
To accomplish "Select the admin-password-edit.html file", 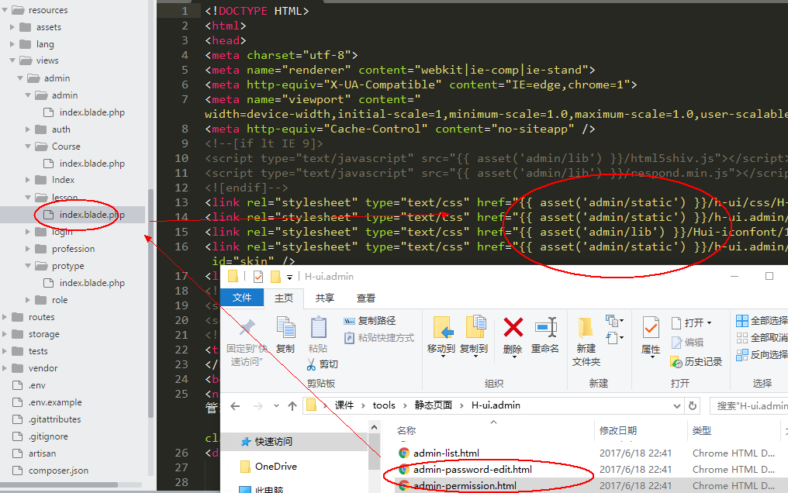I will [x=472, y=470].
